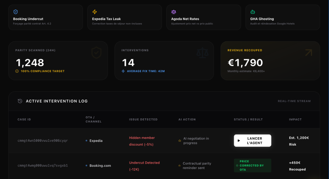This screenshot has width=329, height=179.
Task: Open the Booking Undercut card
Action: pyautogui.click(x=46, y=17)
